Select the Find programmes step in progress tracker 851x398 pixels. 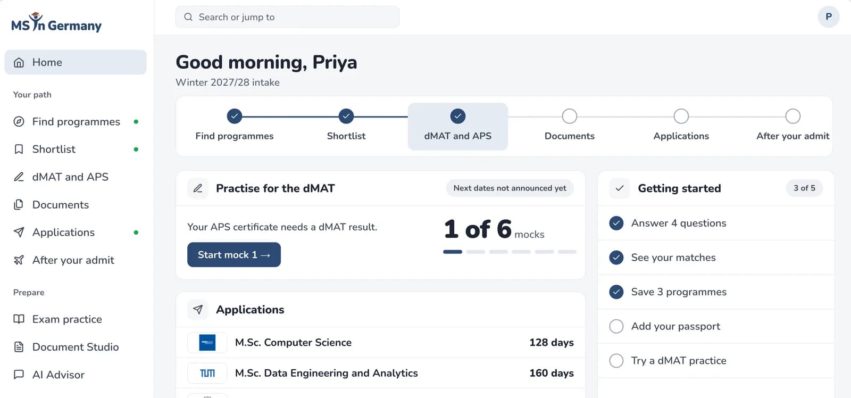(235, 126)
